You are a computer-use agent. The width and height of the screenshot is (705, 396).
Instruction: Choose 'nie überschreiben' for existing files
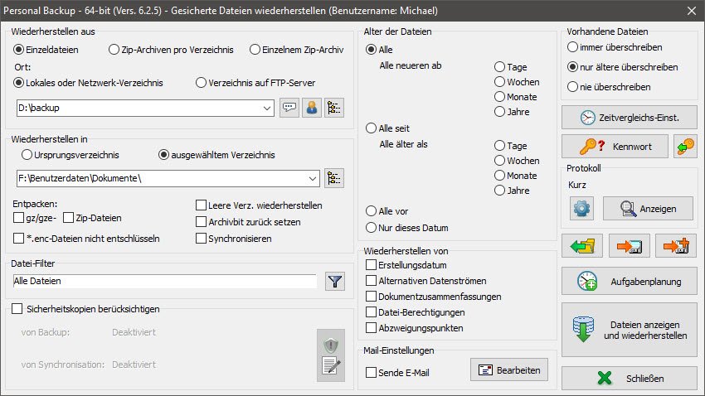tap(573, 86)
